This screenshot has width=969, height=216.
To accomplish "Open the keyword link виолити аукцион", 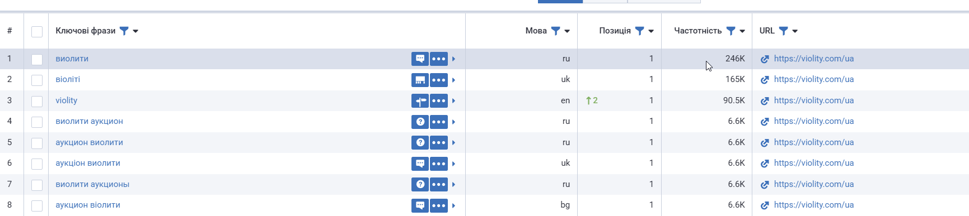I will tap(89, 121).
